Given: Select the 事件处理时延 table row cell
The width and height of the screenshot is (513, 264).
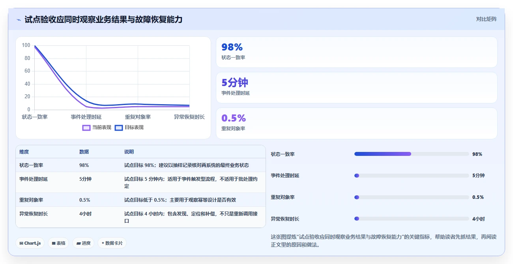Looking at the screenshot, I should (x=34, y=179).
